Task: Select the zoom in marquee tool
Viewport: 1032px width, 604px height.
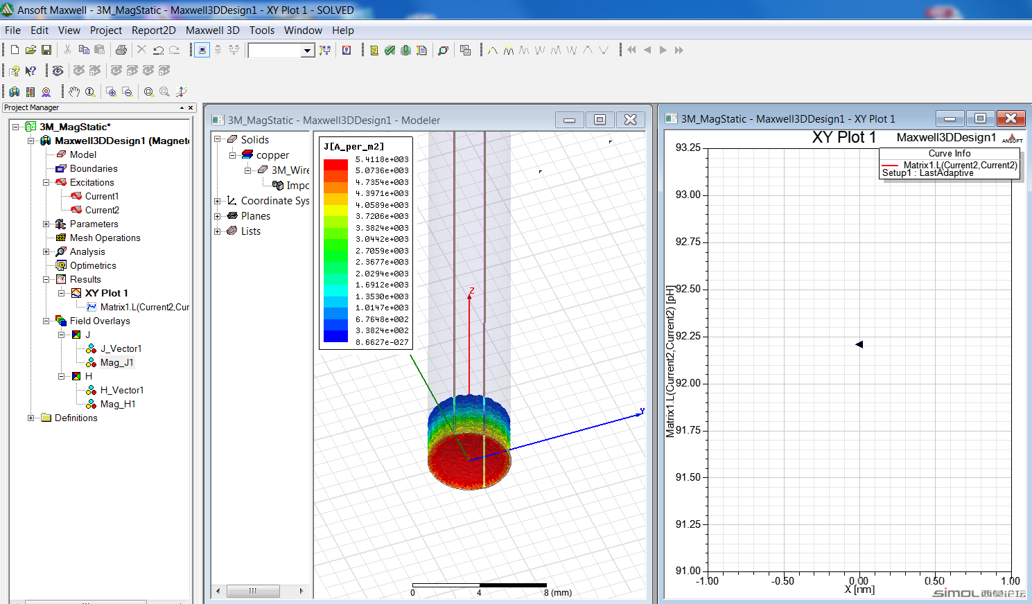Action: [111, 91]
